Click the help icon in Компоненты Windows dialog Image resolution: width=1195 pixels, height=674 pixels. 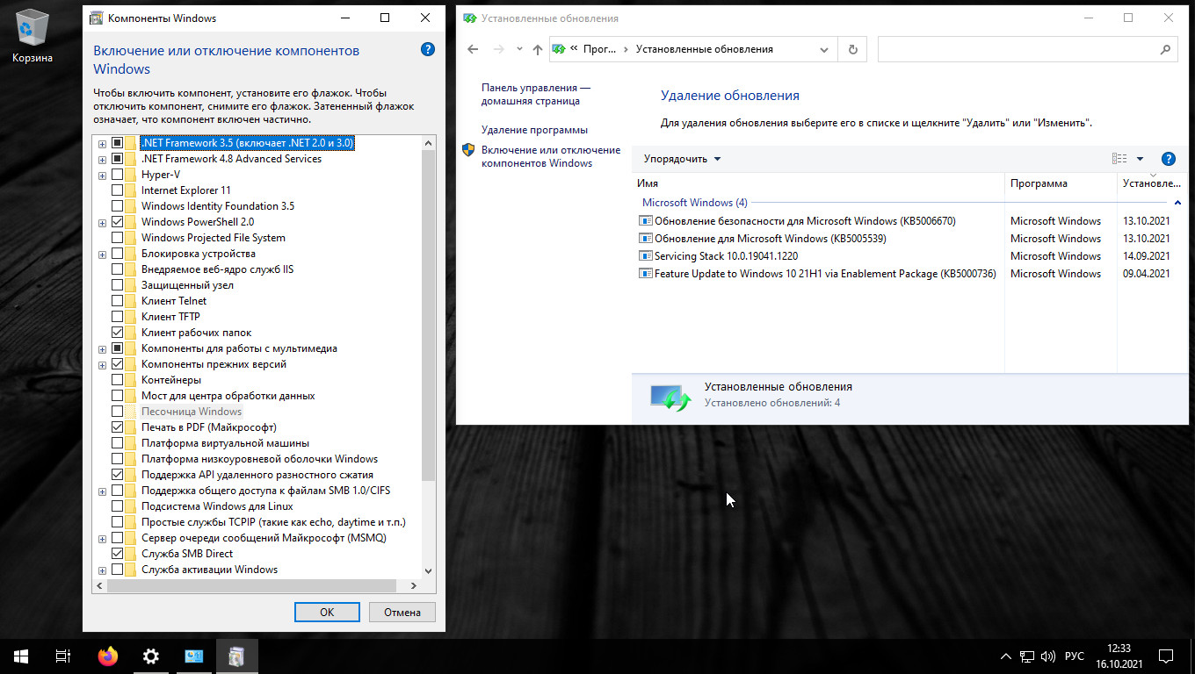coord(428,50)
